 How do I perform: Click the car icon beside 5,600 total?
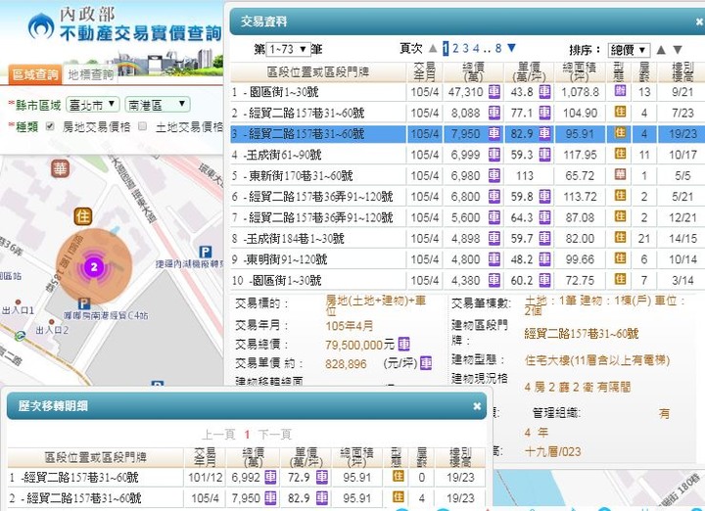pyautogui.click(x=494, y=217)
